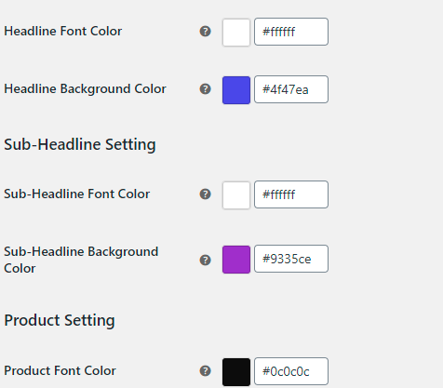Pick the white Sub-Headline Font Color swatch

pyautogui.click(x=236, y=195)
